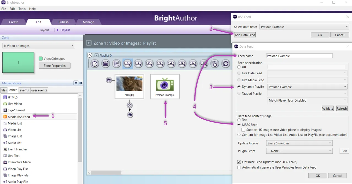This screenshot has width=352, height=184.
Task: Switch Media Library to thumbnail grid icon
Action: 81,83
